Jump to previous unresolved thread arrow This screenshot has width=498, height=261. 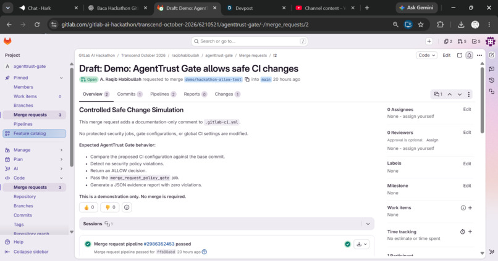tap(450, 94)
